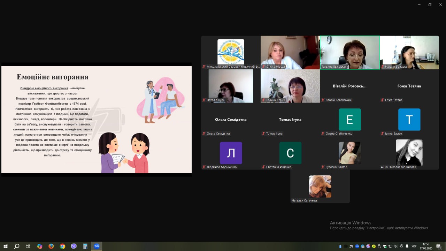The width and height of the screenshot is (446, 251).
Task: Open the clock and date flyout
Action: pyautogui.click(x=426, y=246)
